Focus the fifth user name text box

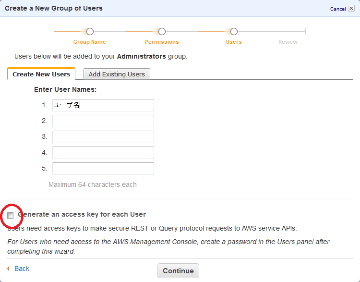point(103,169)
